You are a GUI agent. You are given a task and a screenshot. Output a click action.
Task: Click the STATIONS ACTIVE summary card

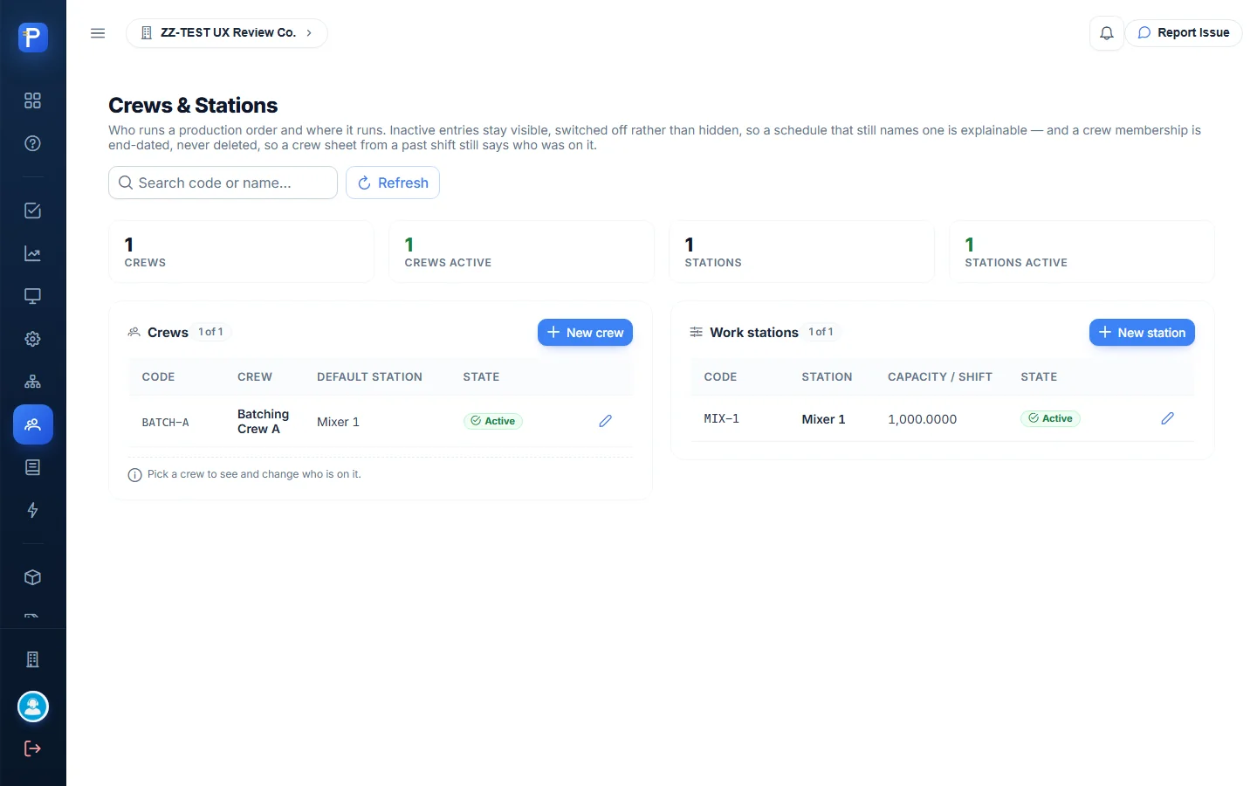[1082, 252]
